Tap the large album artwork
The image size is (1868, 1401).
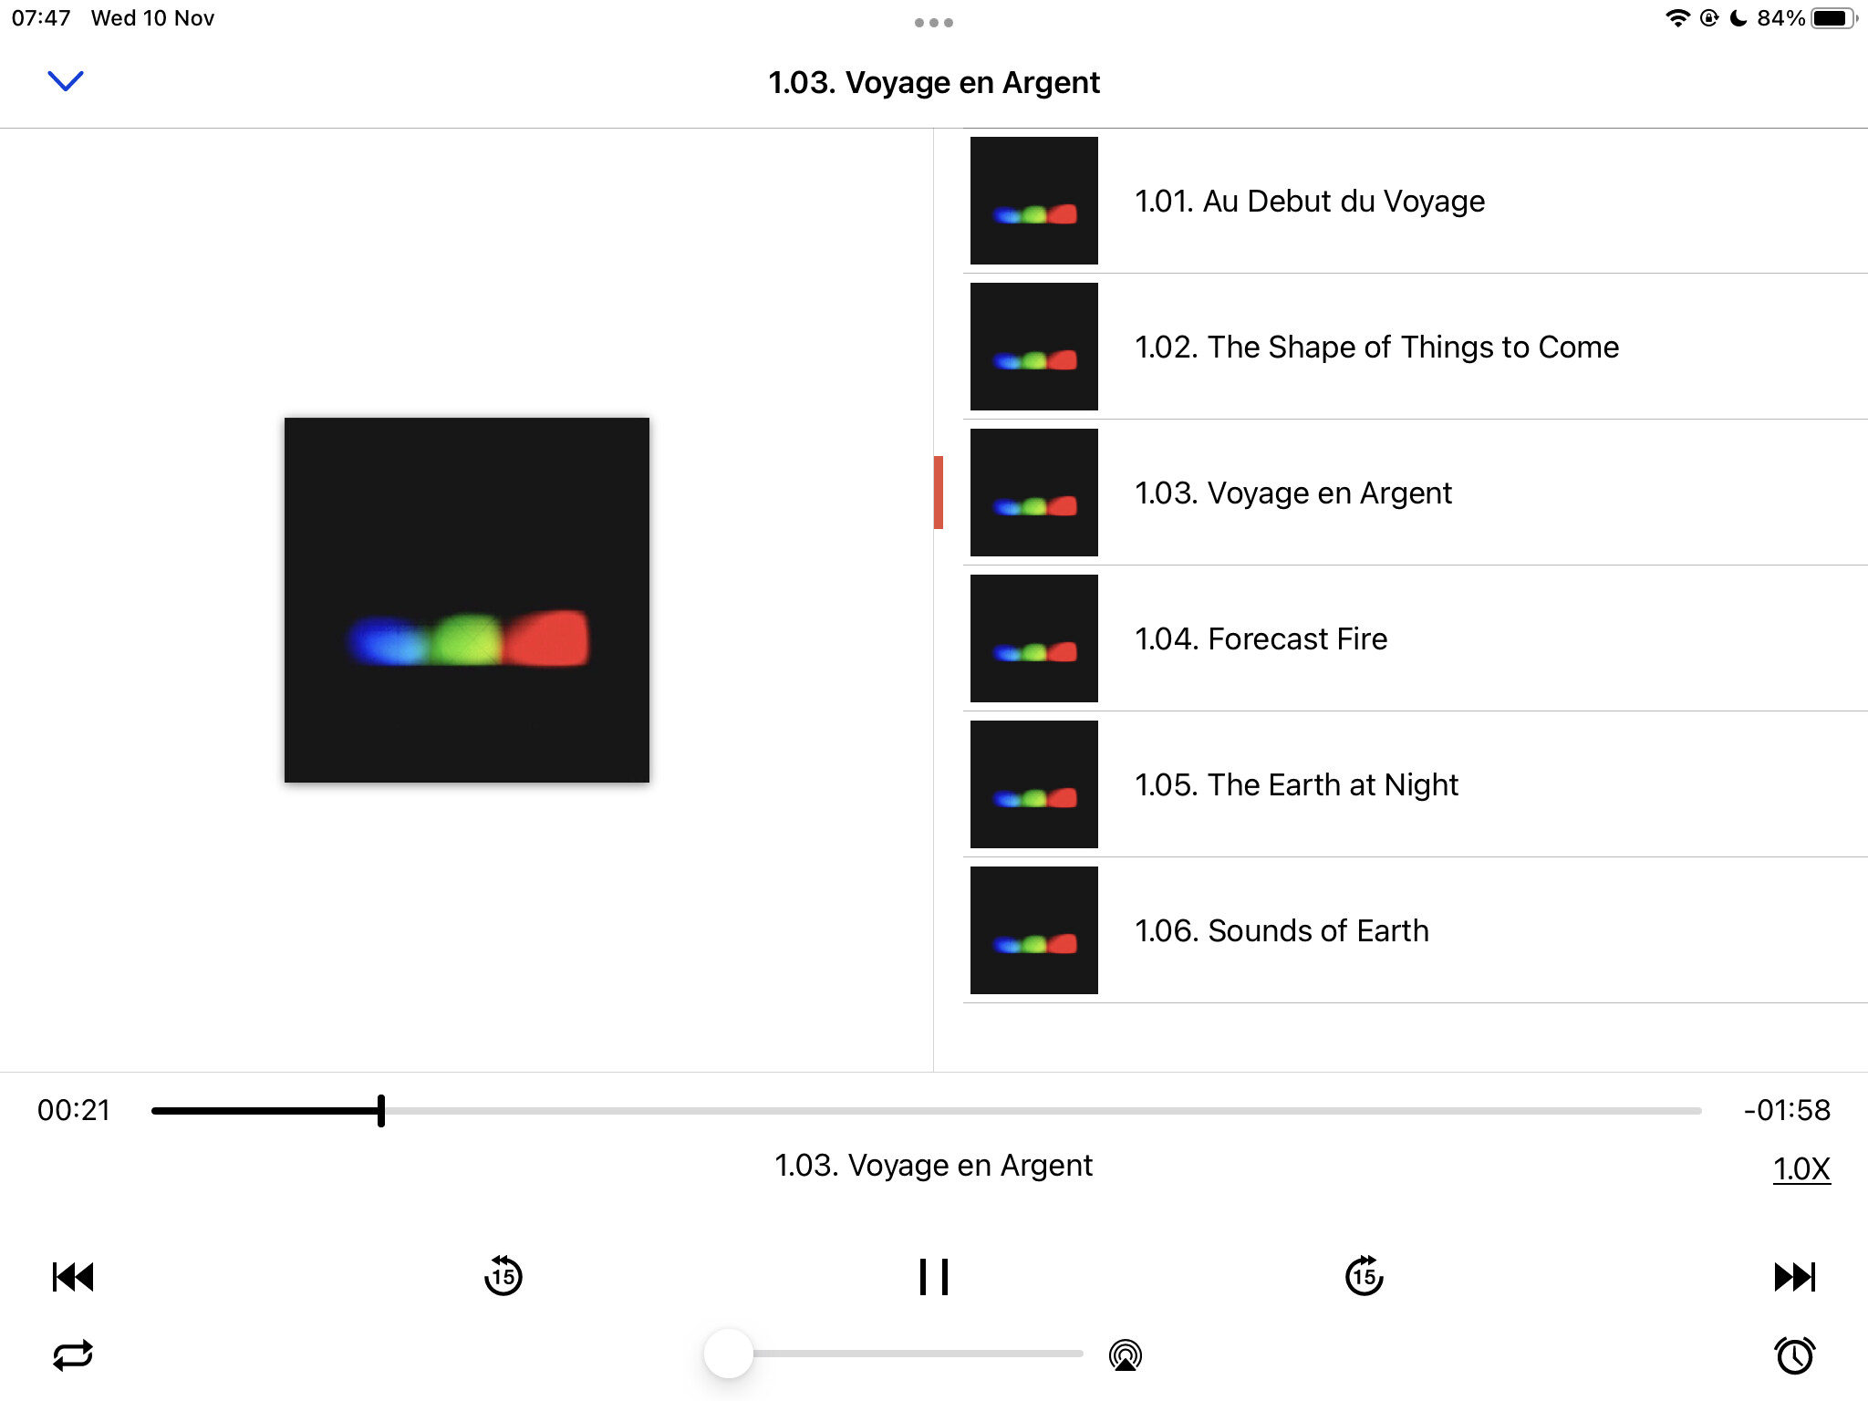coord(467,600)
